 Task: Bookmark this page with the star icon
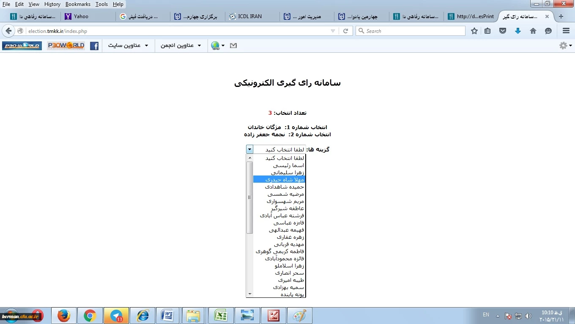pyautogui.click(x=474, y=31)
